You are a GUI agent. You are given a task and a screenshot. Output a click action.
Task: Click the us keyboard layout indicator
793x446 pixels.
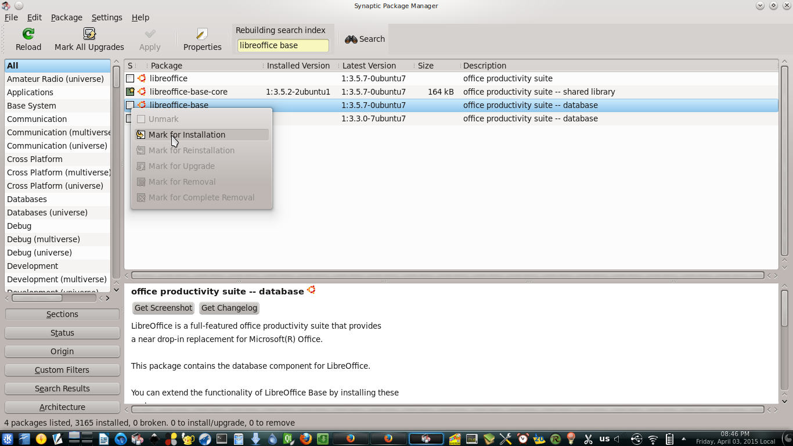pos(604,438)
